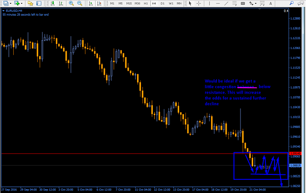The image size is (306, 193).
Task: Click the 27 Sep 2016 date label
Action: 9,190
